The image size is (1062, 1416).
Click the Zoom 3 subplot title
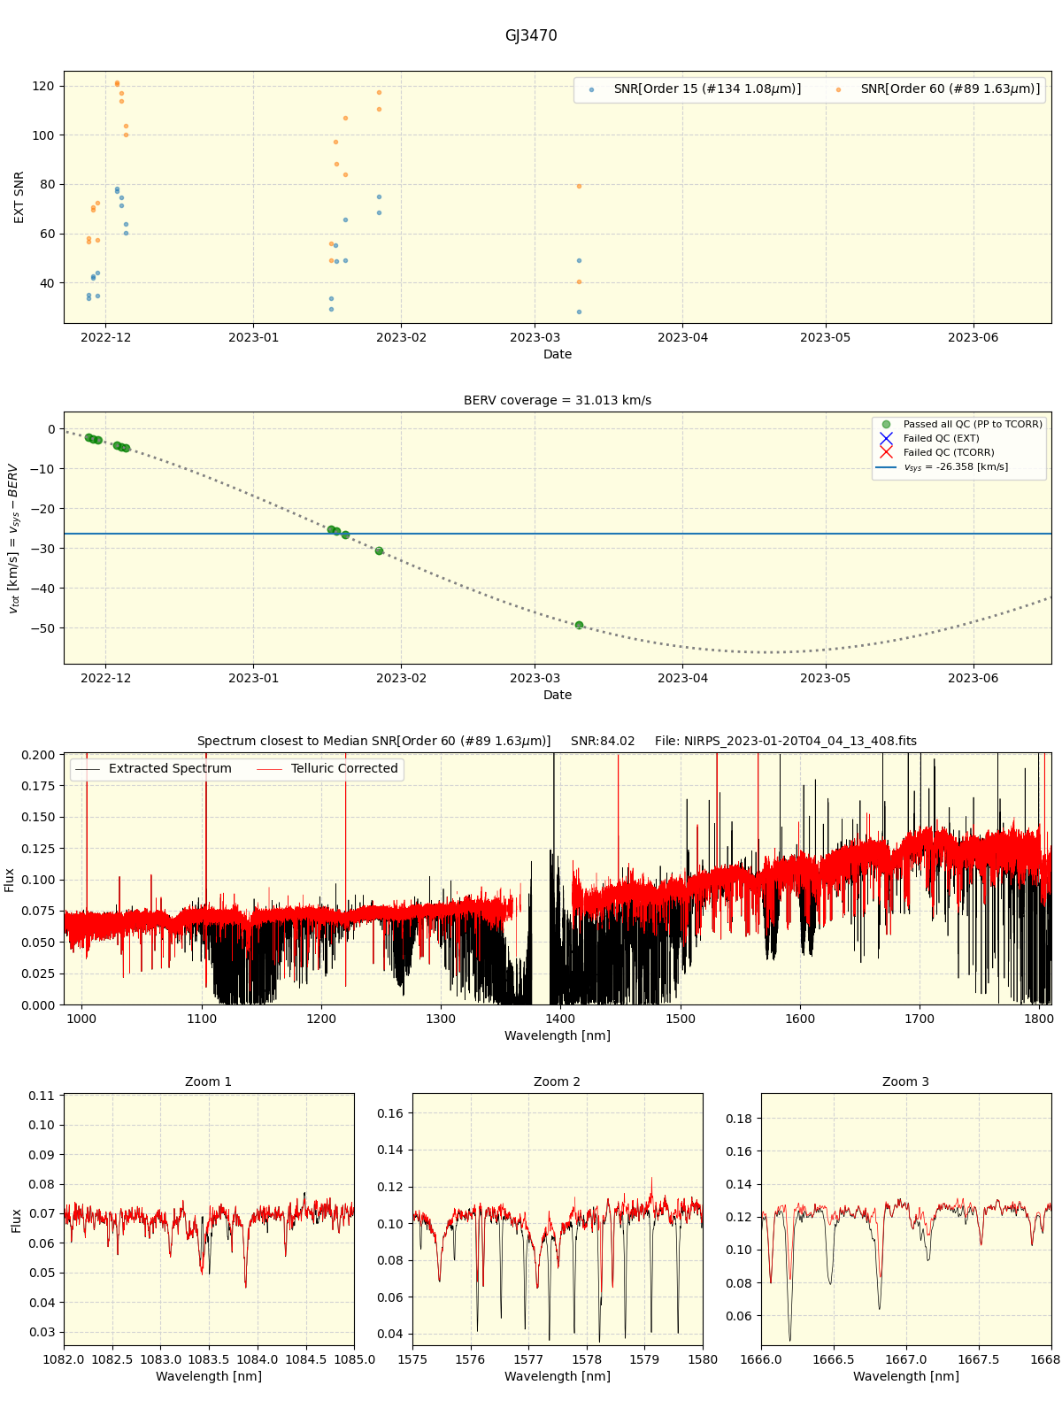click(x=906, y=1082)
